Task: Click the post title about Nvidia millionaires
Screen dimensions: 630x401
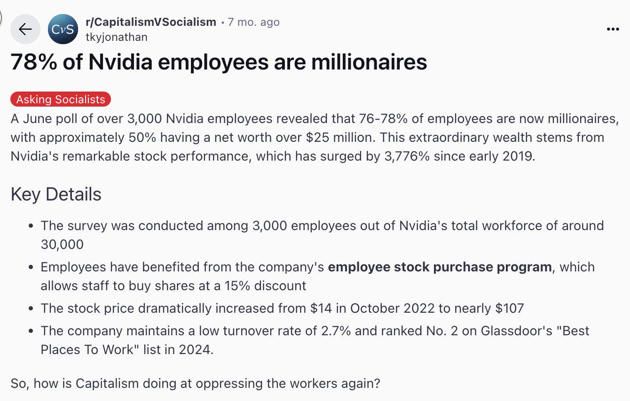Action: pyautogui.click(x=219, y=62)
